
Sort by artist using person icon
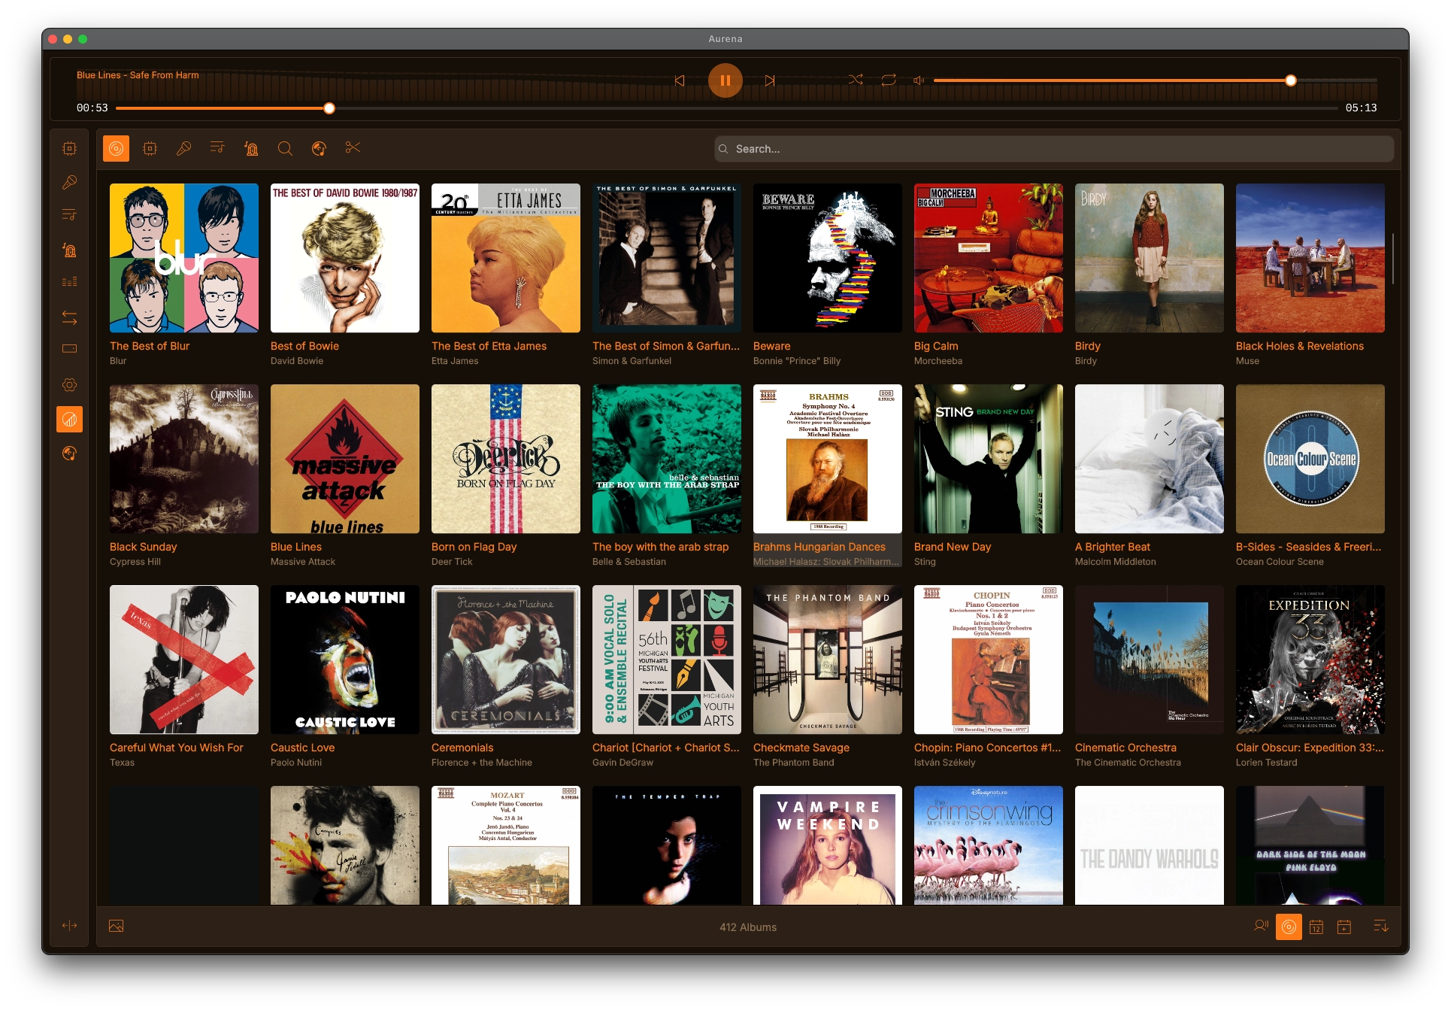[x=1261, y=927]
